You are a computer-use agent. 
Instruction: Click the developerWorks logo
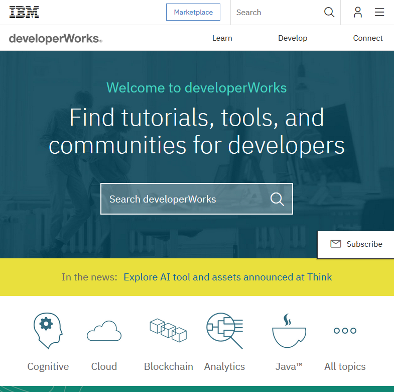(56, 39)
